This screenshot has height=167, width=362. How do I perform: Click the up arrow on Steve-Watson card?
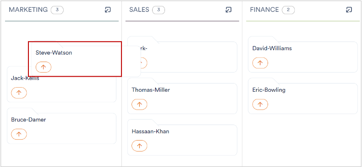click(44, 67)
